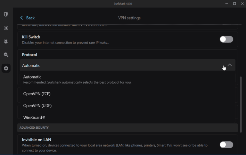Turn on Invisible on LAN toggle
Viewport: 246px width, 155px height.
226,144
